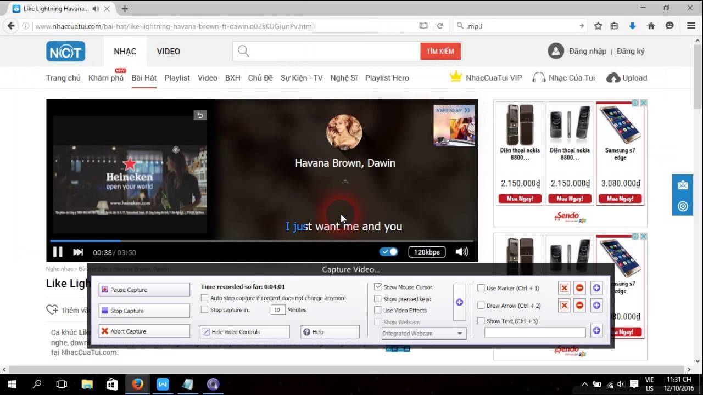This screenshot has height=395, width=703.
Task: Switch to the VIDEO tab
Action: coord(169,52)
